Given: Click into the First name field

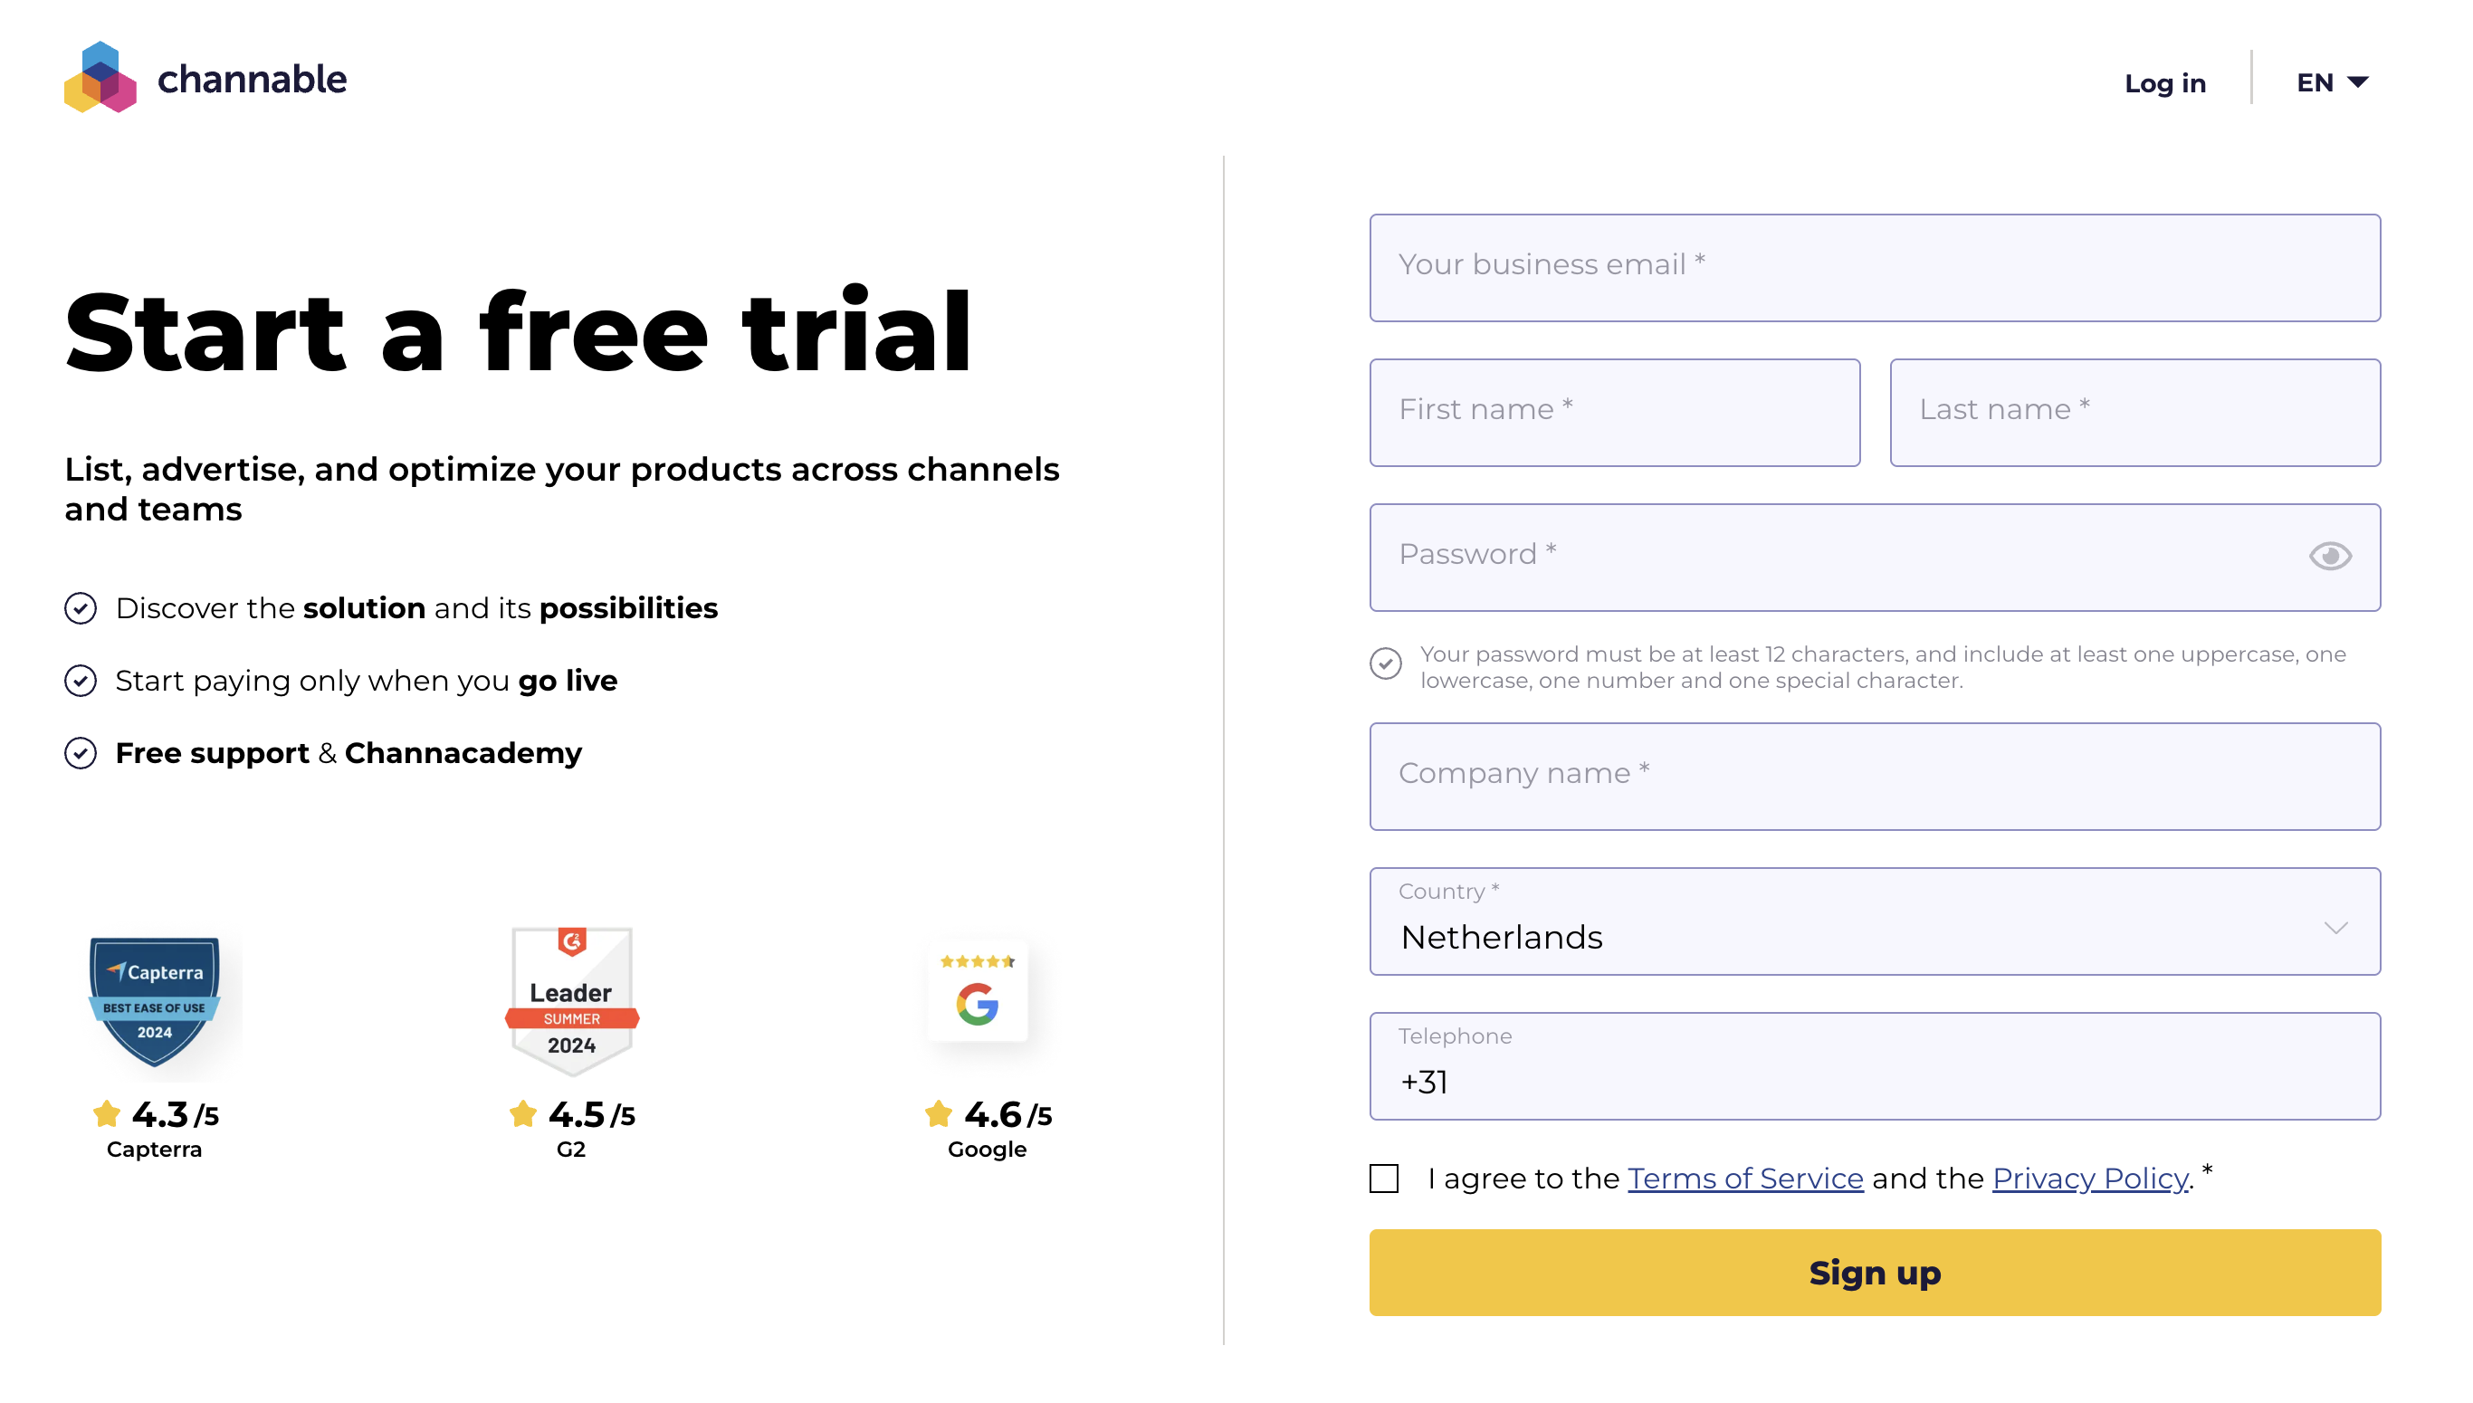Looking at the screenshot, I should (1614, 413).
